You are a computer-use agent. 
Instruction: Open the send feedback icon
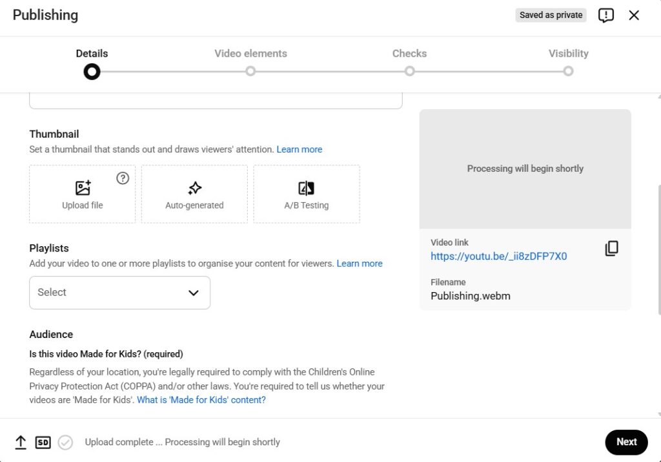[605, 15]
